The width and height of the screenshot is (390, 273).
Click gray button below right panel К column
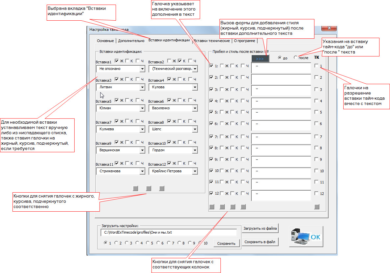[x=233, y=207]
